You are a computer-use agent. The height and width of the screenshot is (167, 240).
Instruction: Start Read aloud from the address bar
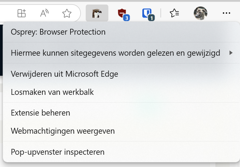pyautogui.click(x=44, y=13)
